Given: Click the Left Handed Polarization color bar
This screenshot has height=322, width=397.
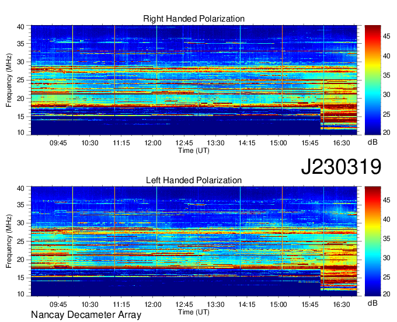Looking at the screenshot, I should (372, 242).
